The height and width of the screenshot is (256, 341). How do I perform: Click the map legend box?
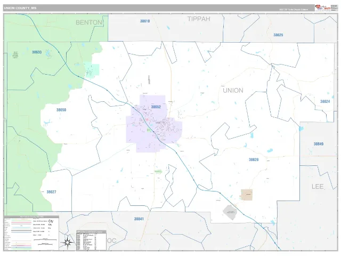click(31, 233)
